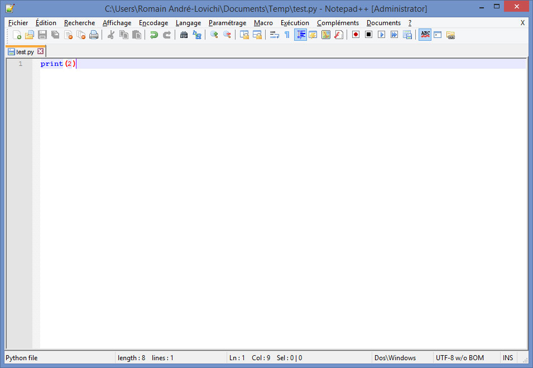
Task: Save the current recorded macro icon
Action: [407, 35]
